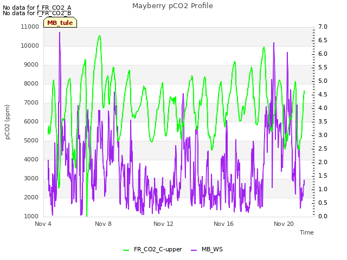Click the Nov 20 date tick label

click(284, 224)
